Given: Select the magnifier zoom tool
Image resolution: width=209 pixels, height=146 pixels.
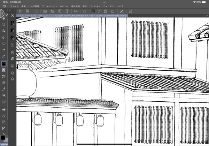Looking at the screenshot, I should pos(4,25).
